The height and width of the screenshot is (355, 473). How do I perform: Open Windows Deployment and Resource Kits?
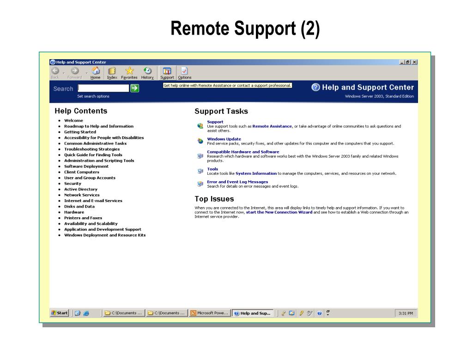point(105,235)
